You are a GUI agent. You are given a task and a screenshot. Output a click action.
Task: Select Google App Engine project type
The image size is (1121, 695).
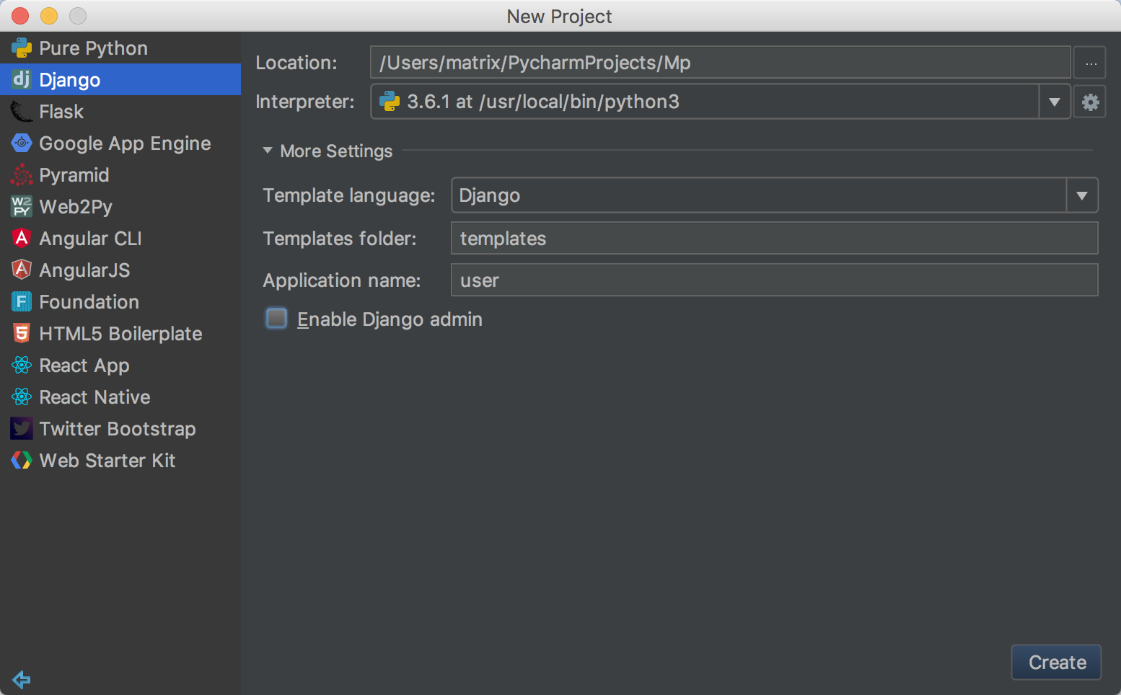click(x=120, y=143)
